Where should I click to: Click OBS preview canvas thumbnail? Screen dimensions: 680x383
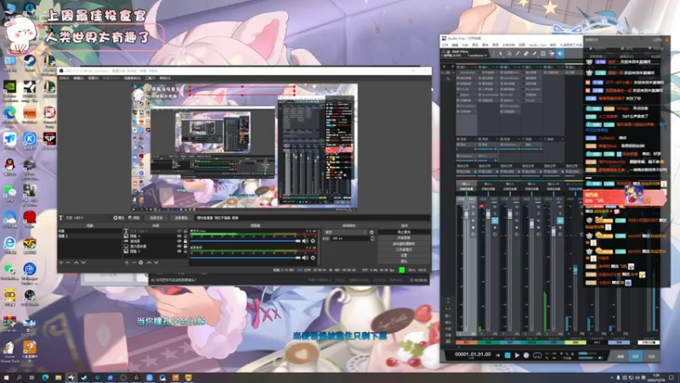pos(245,146)
